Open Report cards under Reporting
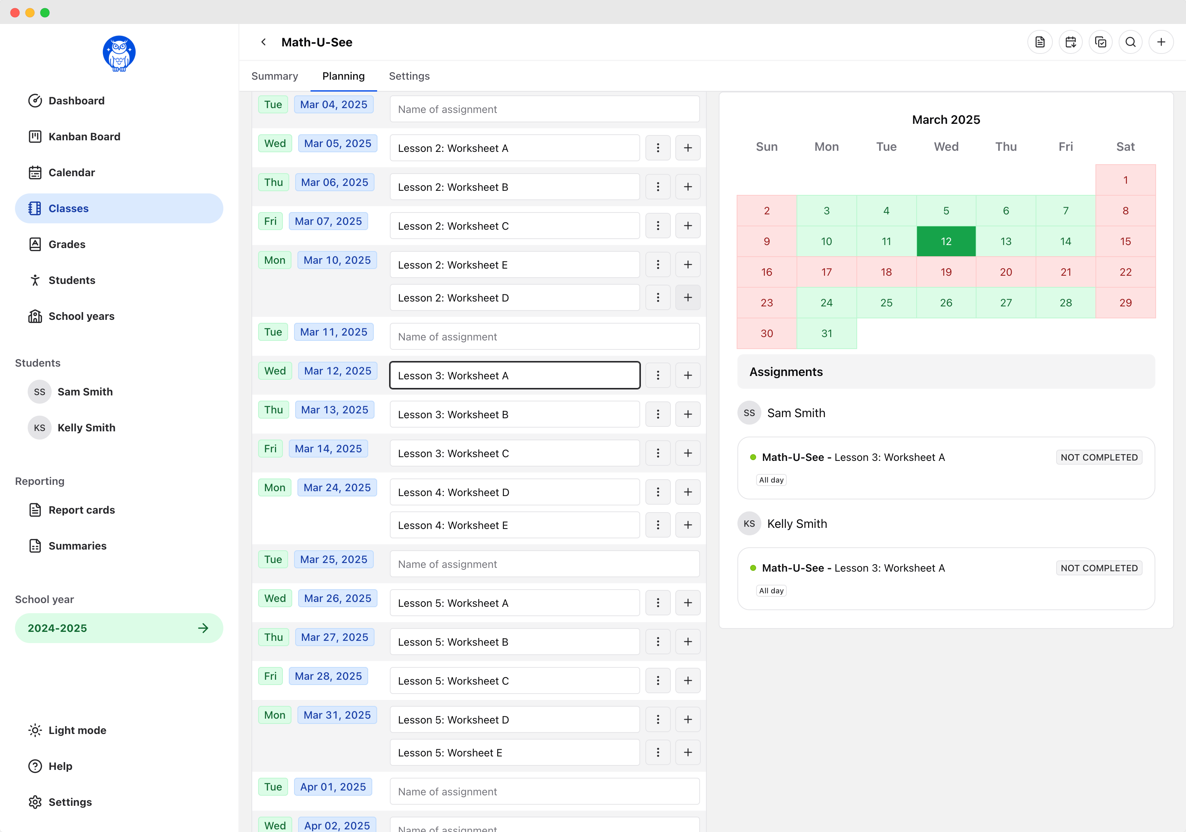 (x=82, y=510)
